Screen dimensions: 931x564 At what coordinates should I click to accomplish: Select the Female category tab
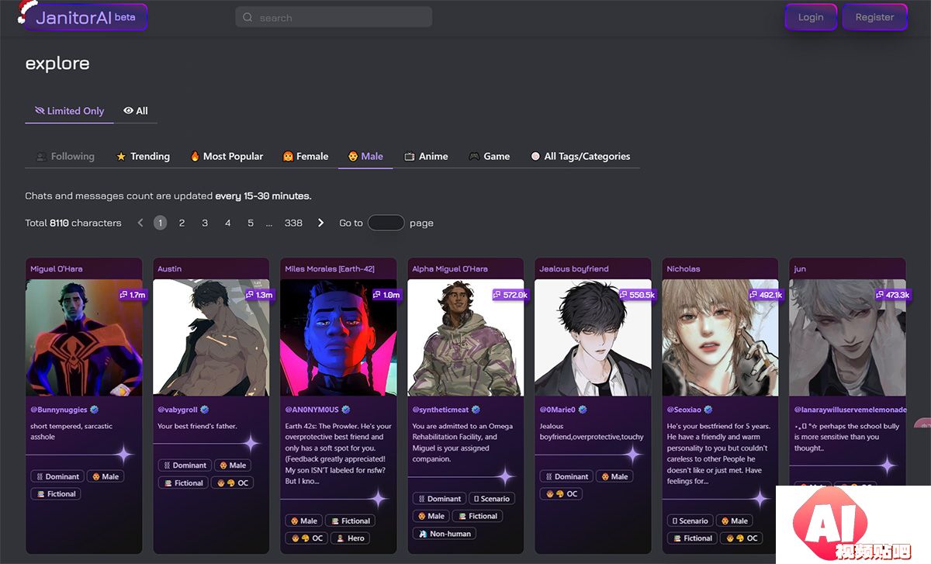point(306,156)
